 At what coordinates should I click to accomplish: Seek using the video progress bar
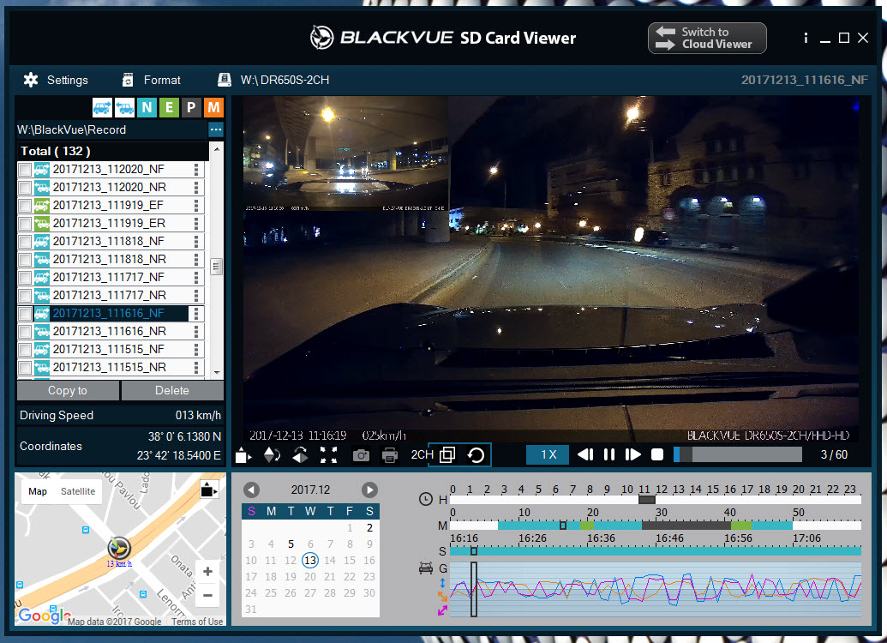738,454
